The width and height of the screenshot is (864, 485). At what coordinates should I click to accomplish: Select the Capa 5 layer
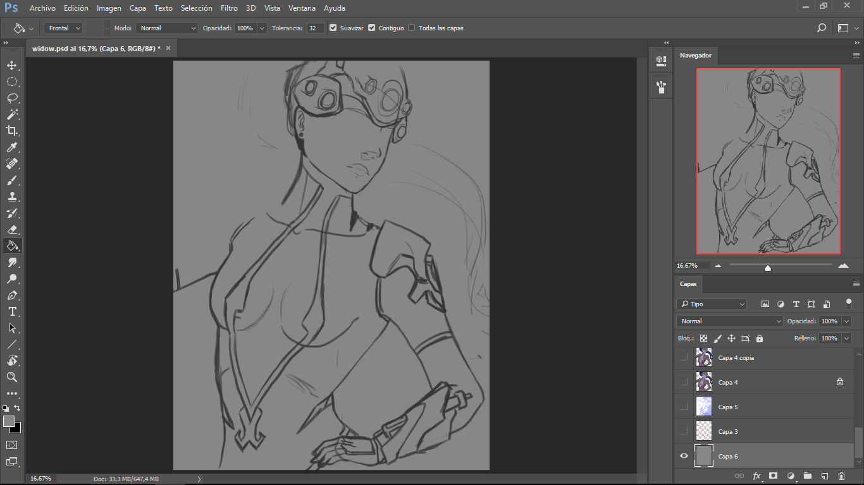728,407
